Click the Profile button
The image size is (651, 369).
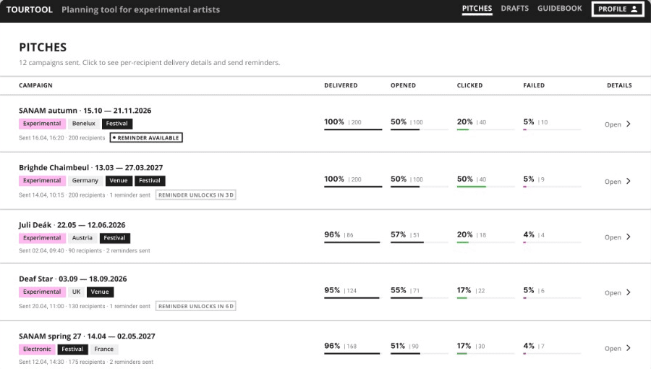click(x=618, y=9)
